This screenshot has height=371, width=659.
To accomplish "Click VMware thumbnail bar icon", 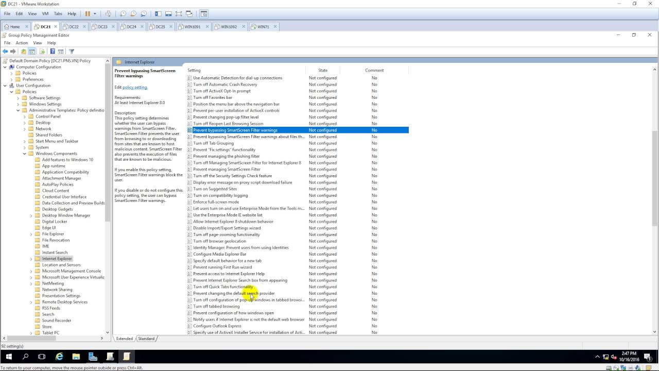I will point(169,14).
